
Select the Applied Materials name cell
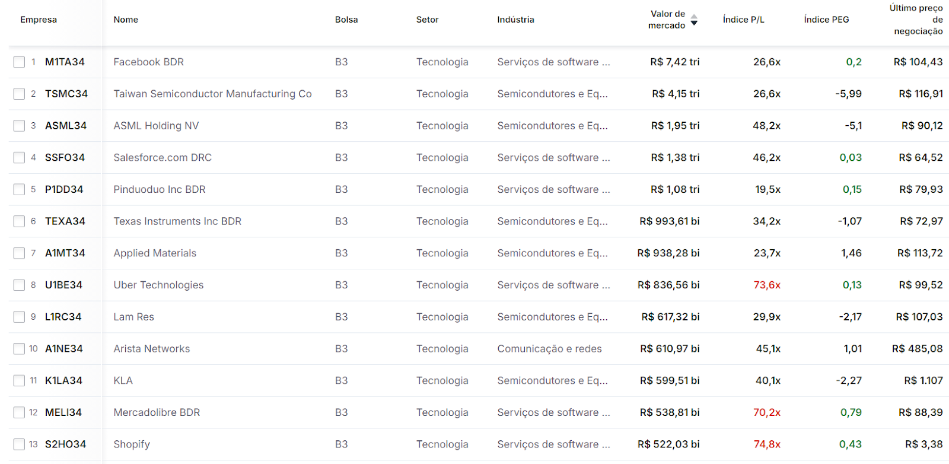click(155, 253)
